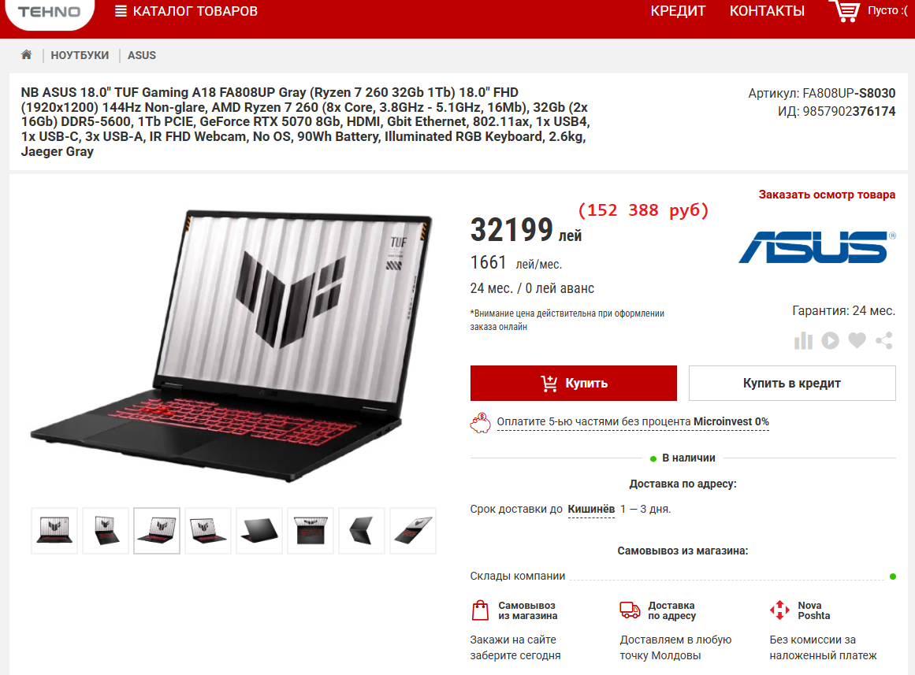The height and width of the screenshot is (675, 915).
Task: Open the КРЕДИТ menu item
Action: click(x=678, y=11)
